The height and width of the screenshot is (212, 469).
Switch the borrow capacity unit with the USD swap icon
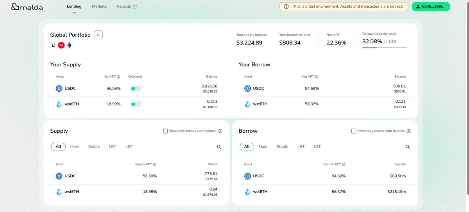coord(385,41)
